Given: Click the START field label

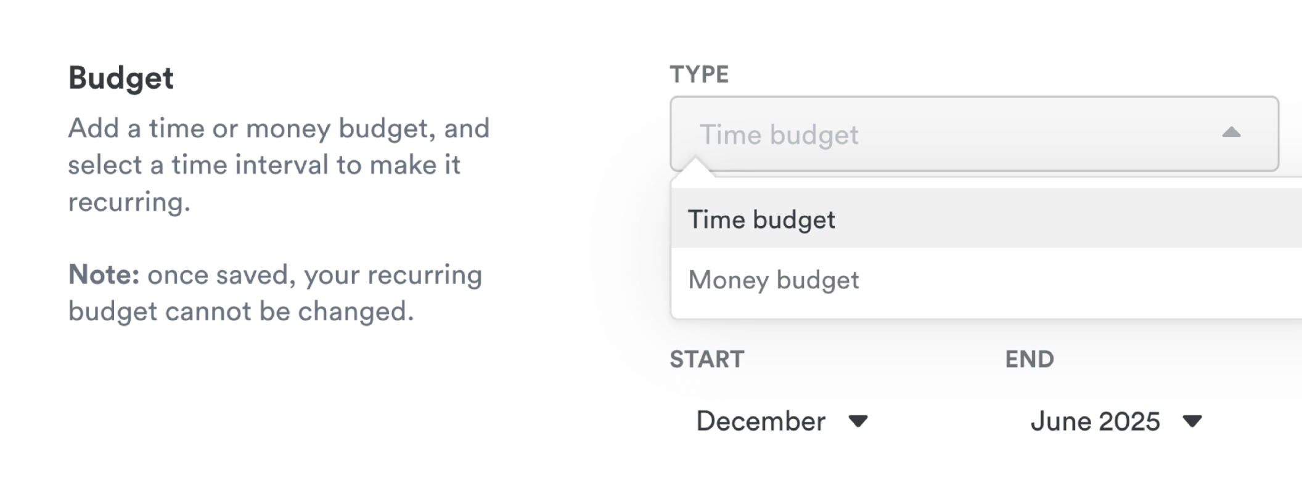Looking at the screenshot, I should point(707,359).
